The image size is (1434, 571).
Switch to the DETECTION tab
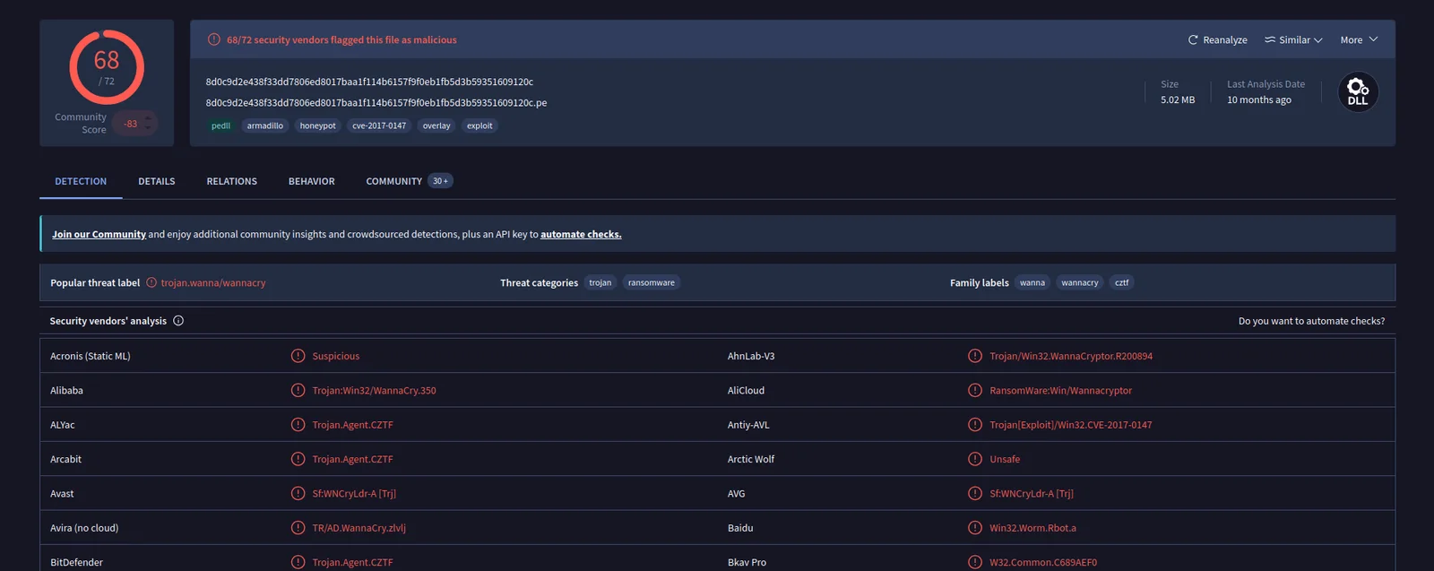81,181
